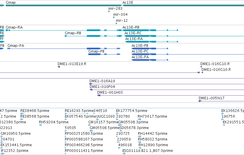Click the EK177754.5prime EST label

pyautogui.click(x=132, y=111)
